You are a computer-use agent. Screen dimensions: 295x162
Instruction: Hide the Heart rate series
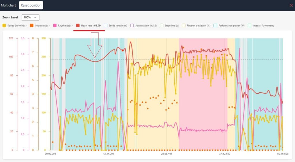tap(78, 26)
